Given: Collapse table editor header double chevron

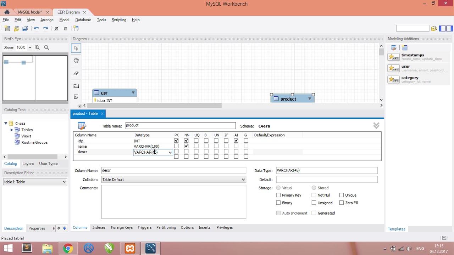Looking at the screenshot, I should click(376, 126).
